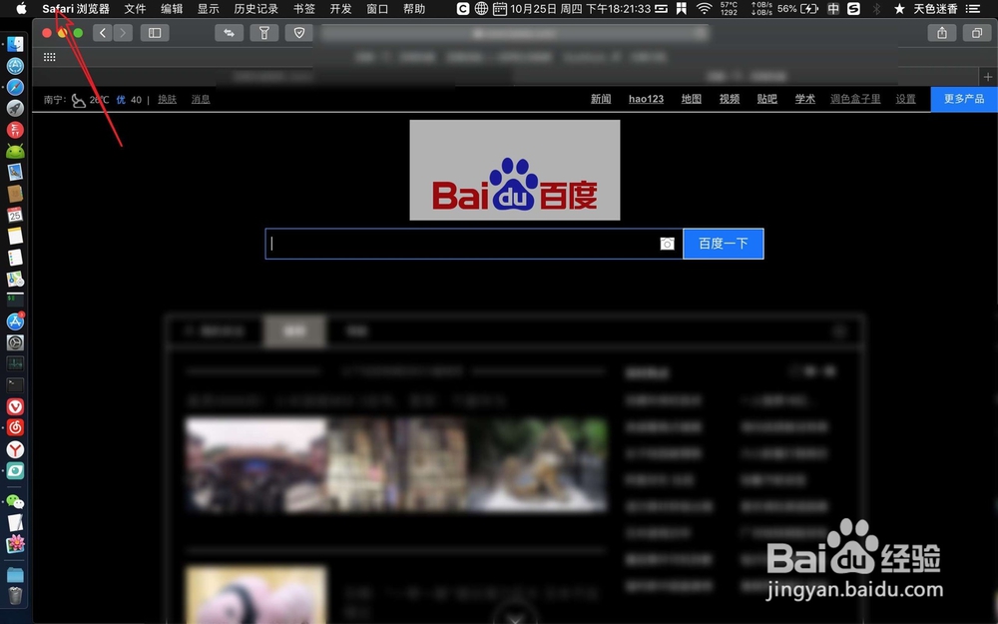Open Launchpad rocket icon in dock
The width and height of the screenshot is (998, 624).
[15, 108]
